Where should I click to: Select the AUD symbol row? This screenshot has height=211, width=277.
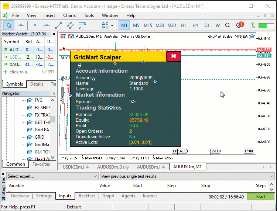29,50
